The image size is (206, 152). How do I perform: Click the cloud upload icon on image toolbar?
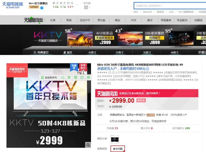pos(63,77)
